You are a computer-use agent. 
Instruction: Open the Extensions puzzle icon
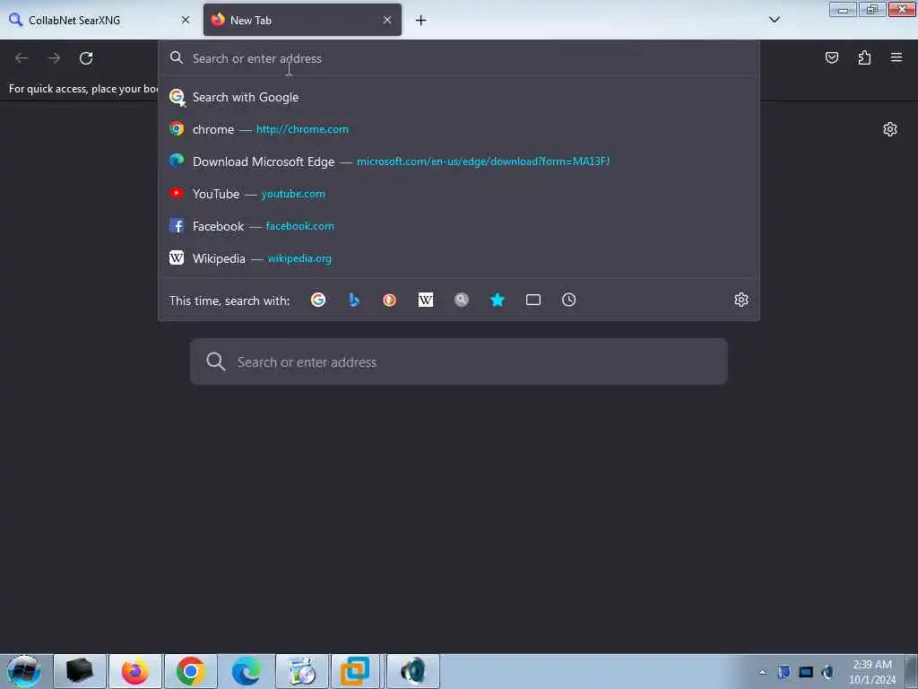click(x=864, y=57)
